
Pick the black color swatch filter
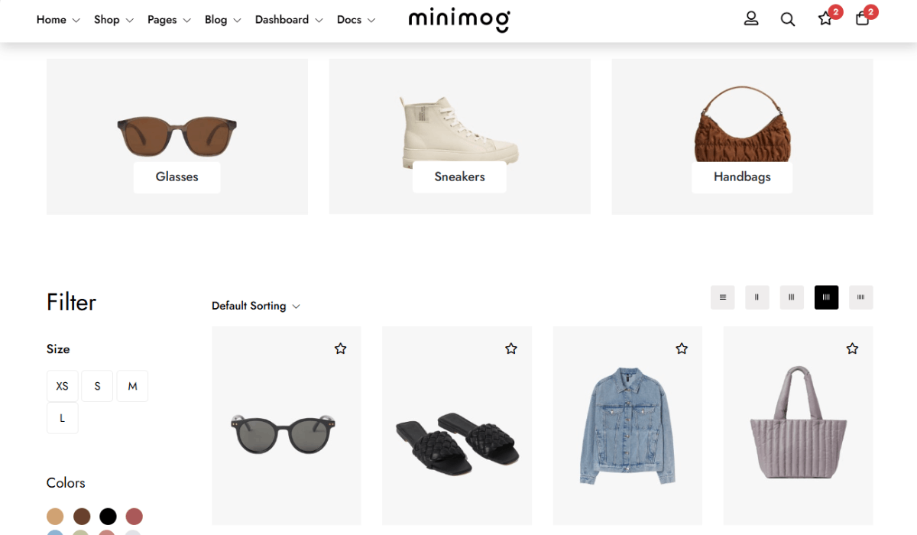[108, 517]
